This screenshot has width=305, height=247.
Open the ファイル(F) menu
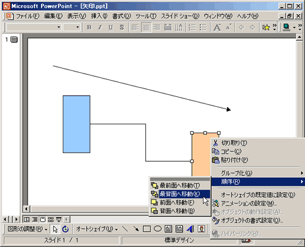(28, 16)
